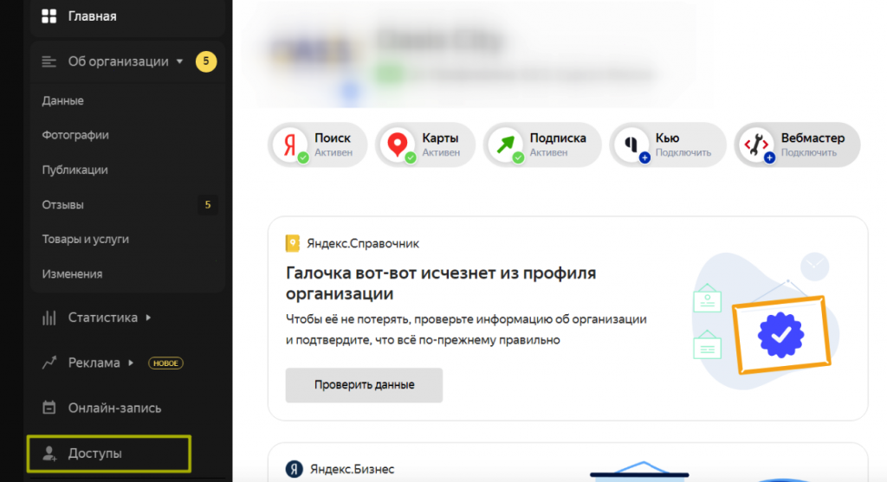
Task: Open the Данные section
Action: [x=62, y=100]
